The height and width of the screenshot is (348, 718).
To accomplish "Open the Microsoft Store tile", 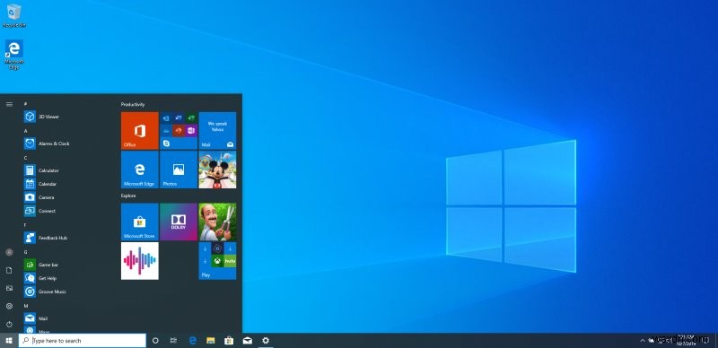I will coord(140,222).
